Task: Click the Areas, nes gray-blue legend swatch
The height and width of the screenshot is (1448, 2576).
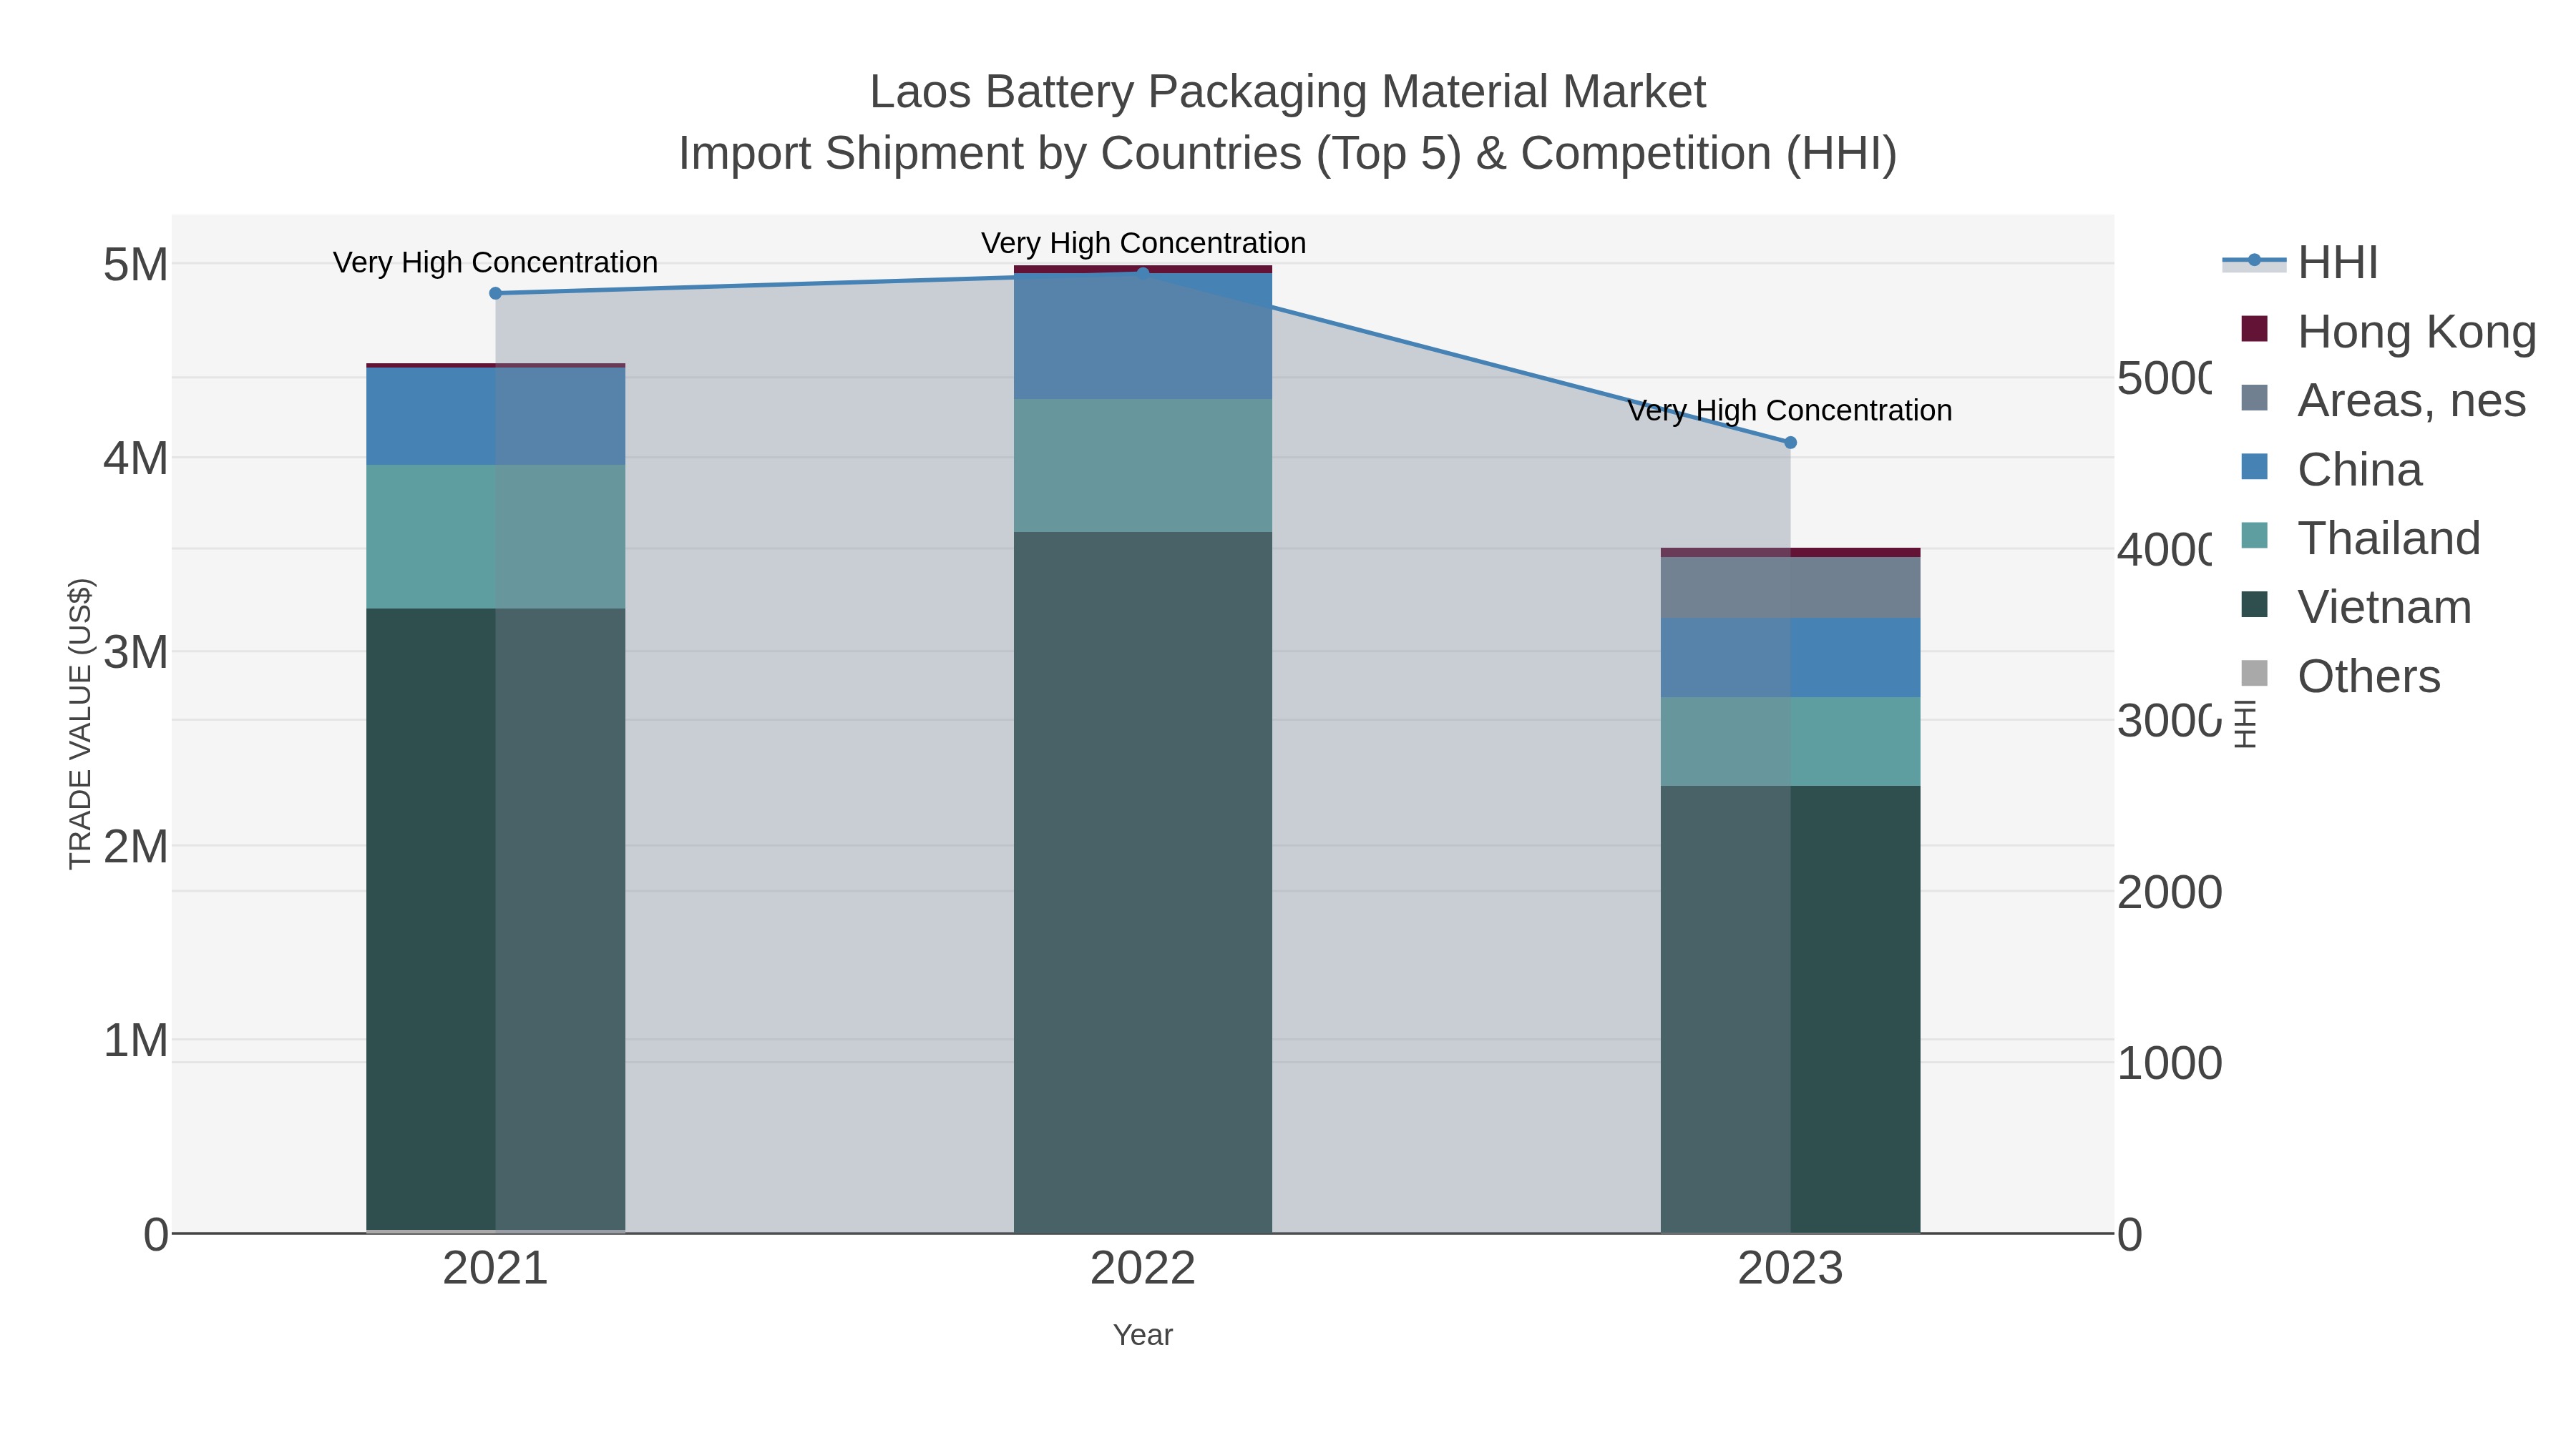Action: point(2254,398)
